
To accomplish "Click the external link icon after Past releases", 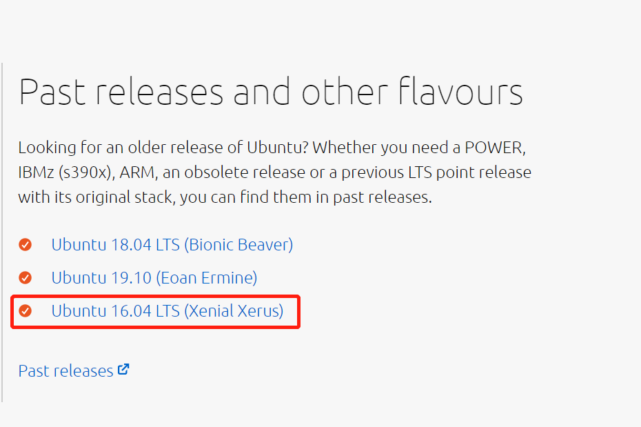I will point(123,369).
